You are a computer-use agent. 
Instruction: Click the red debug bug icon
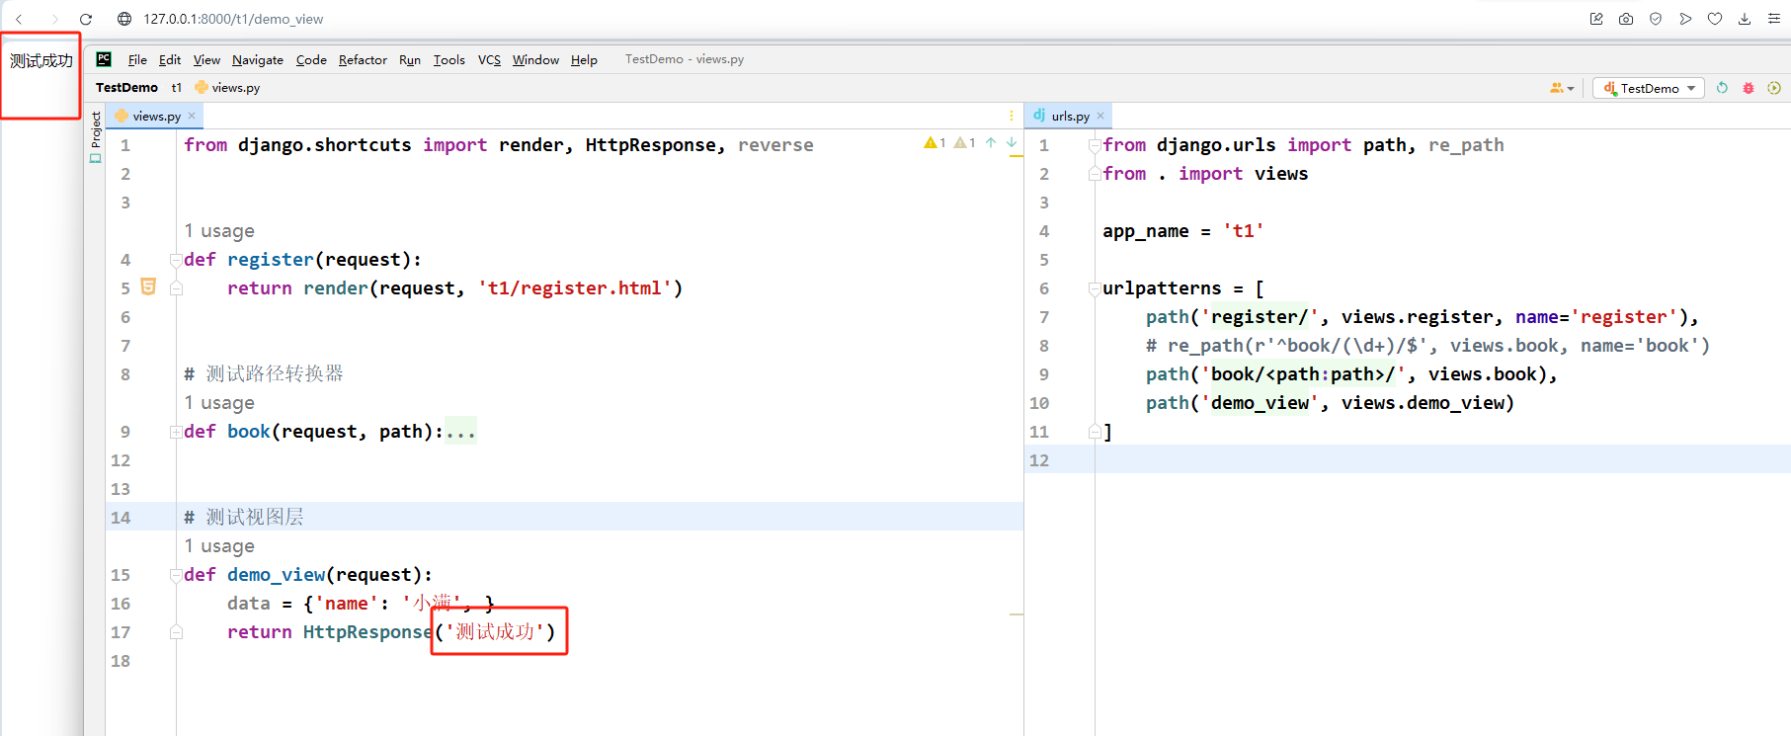click(x=1748, y=88)
